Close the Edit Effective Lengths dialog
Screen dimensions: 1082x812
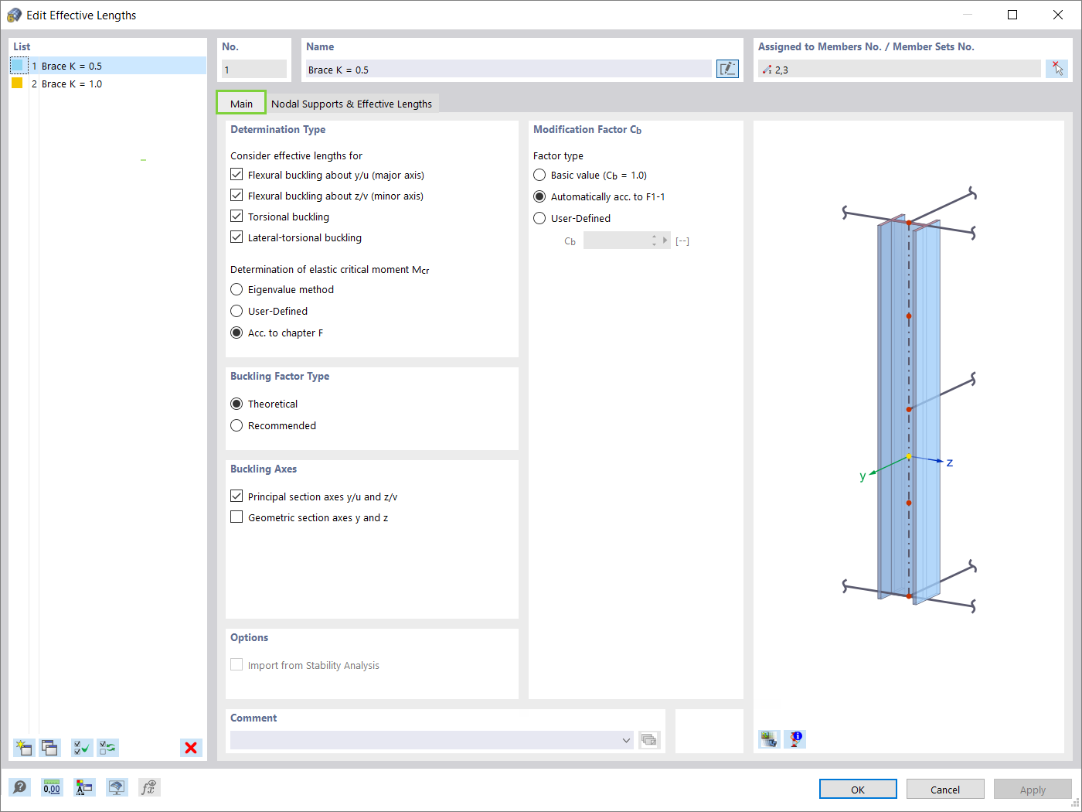1057,15
